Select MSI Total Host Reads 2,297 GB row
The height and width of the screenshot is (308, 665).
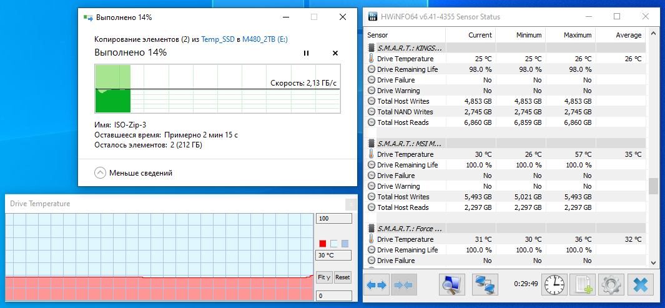coord(505,207)
